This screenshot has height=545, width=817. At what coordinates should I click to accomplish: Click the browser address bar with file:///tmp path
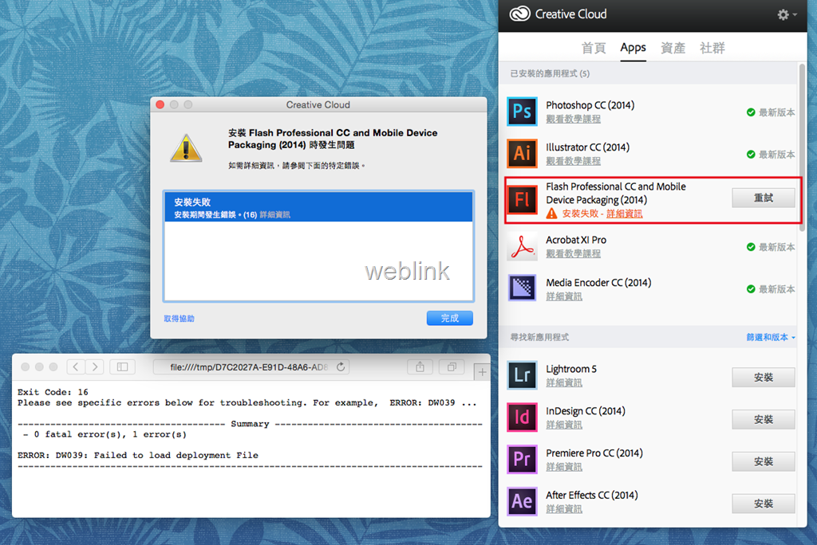[251, 367]
